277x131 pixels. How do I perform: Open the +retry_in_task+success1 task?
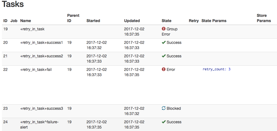pyautogui.click(x=41, y=42)
